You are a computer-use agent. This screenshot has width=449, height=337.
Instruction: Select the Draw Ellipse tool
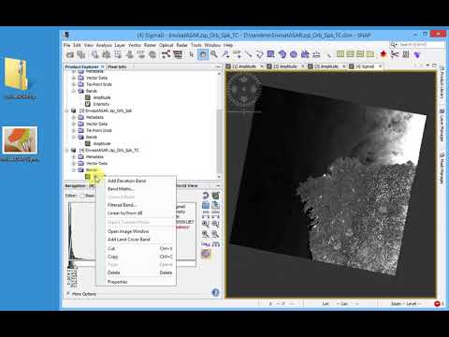pos(294,54)
